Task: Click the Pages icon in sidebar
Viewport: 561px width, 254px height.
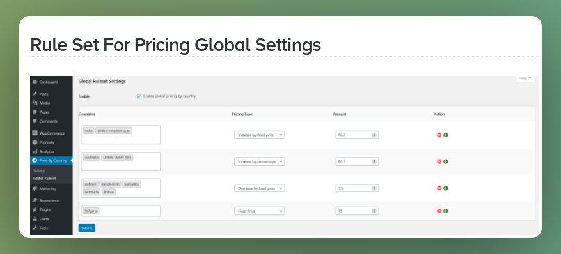Action: pos(35,112)
